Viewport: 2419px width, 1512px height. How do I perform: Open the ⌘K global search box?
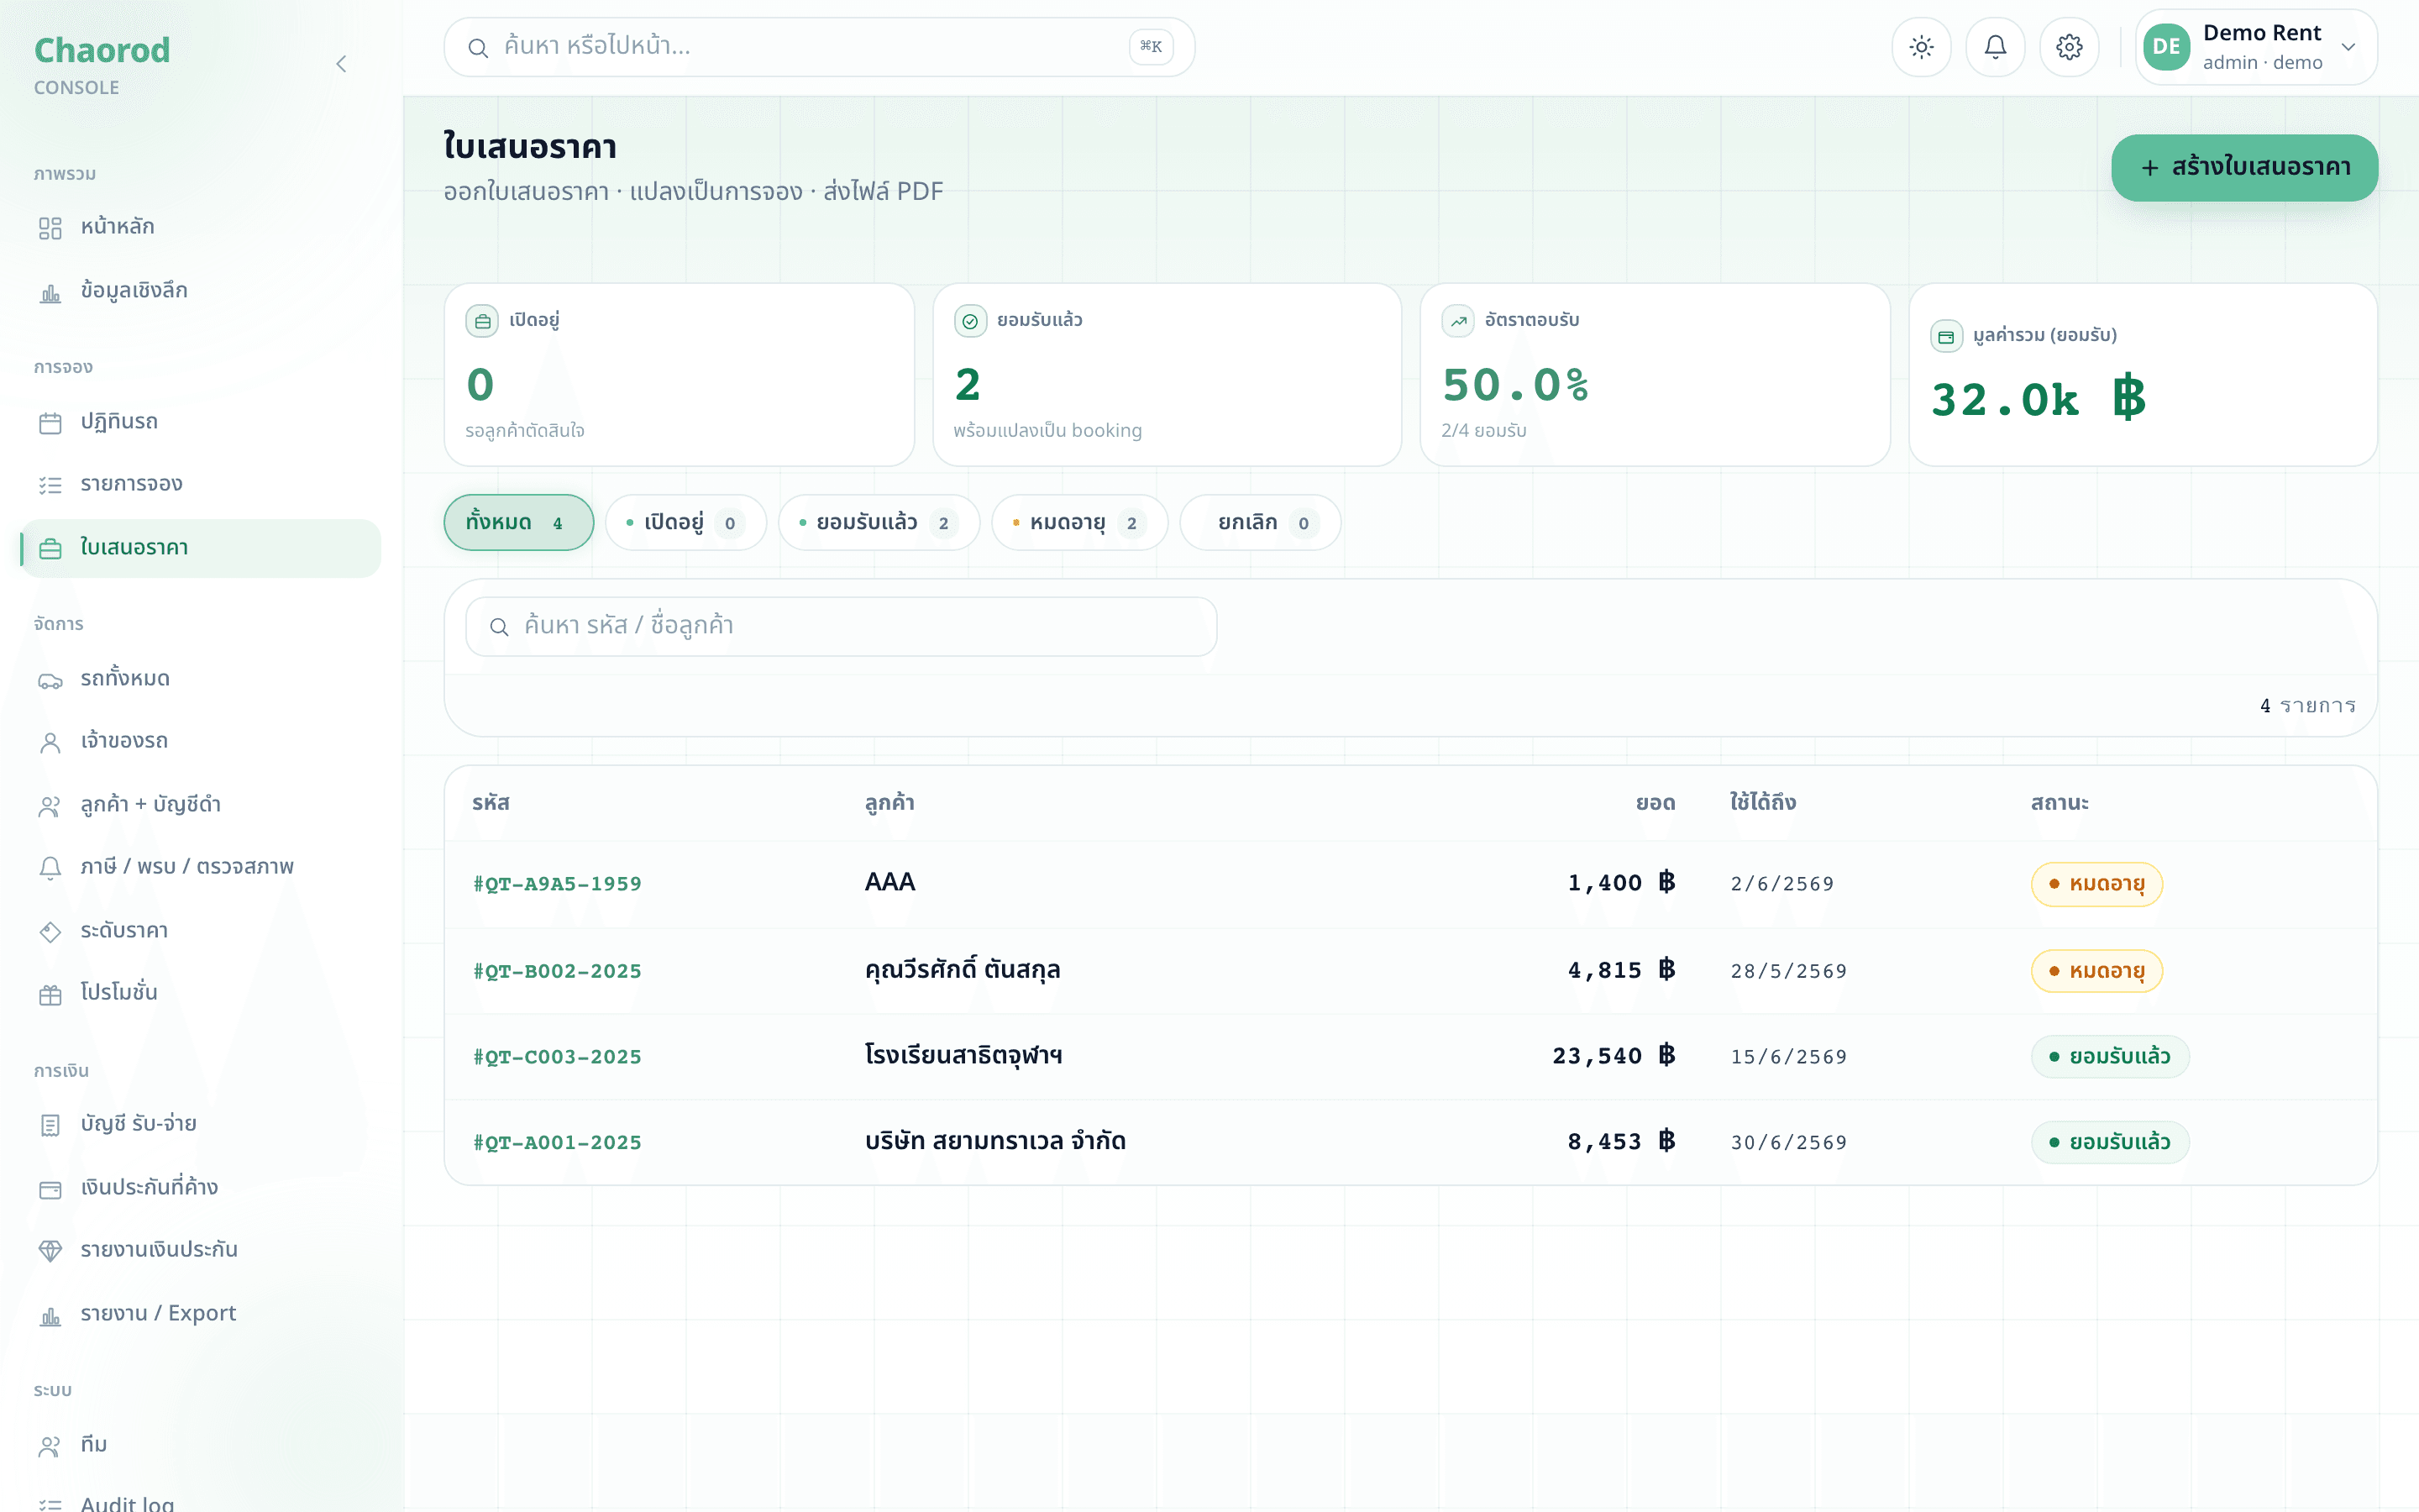pyautogui.click(x=819, y=47)
